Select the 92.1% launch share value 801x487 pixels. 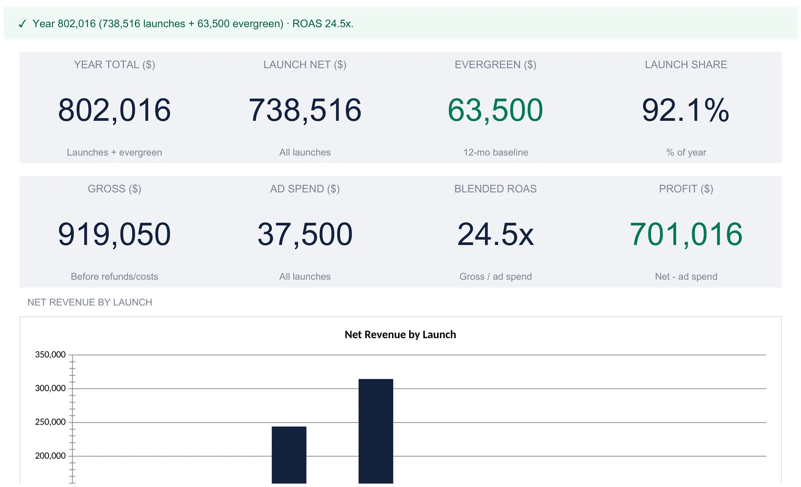686,110
